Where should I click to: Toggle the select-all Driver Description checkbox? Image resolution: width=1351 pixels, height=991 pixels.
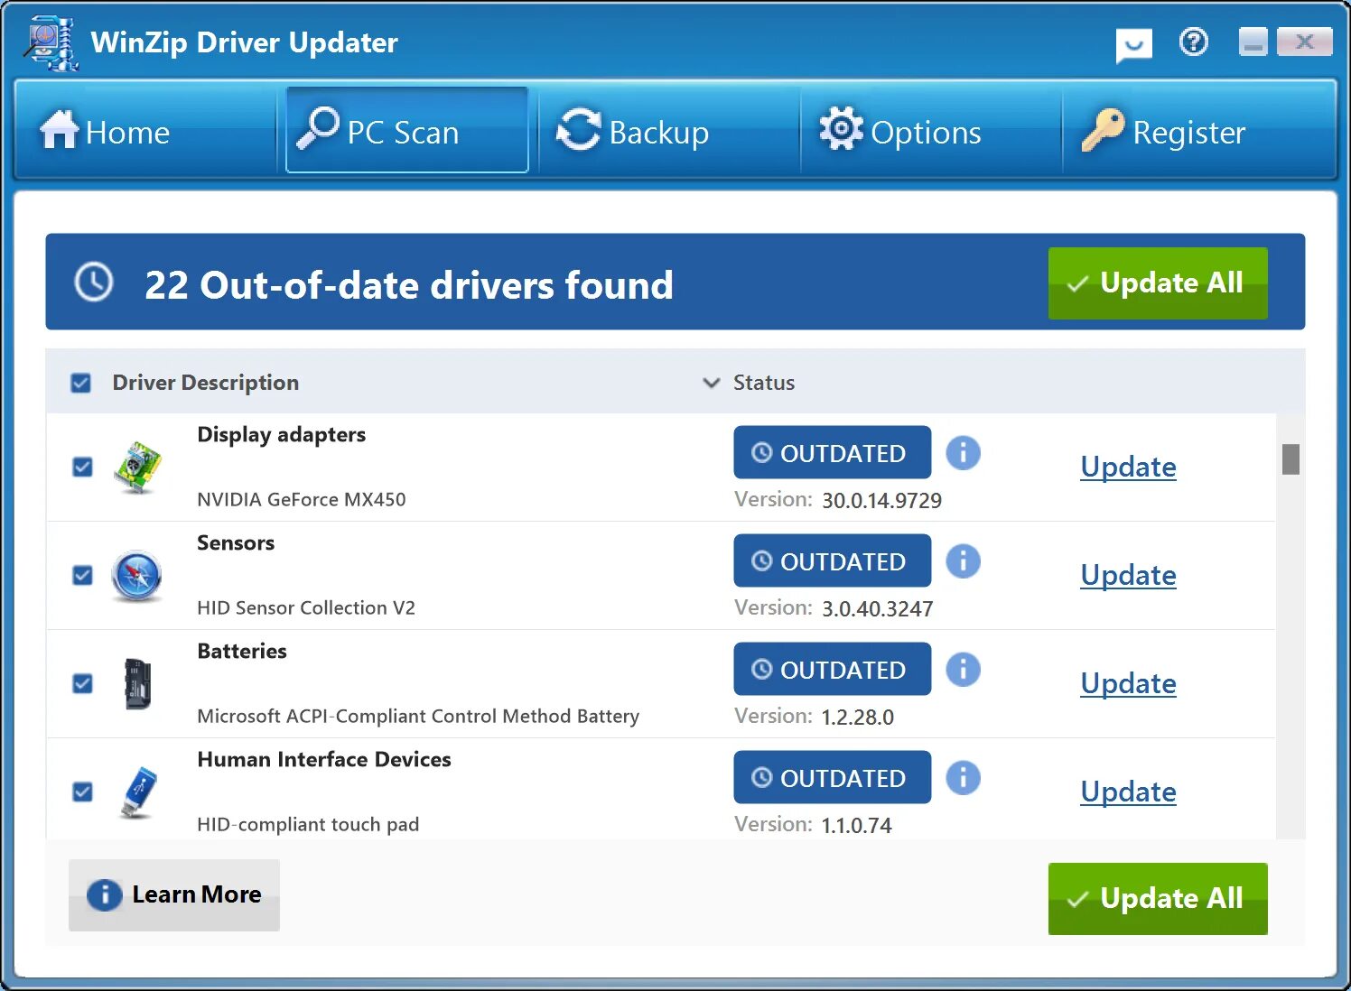[x=80, y=384]
